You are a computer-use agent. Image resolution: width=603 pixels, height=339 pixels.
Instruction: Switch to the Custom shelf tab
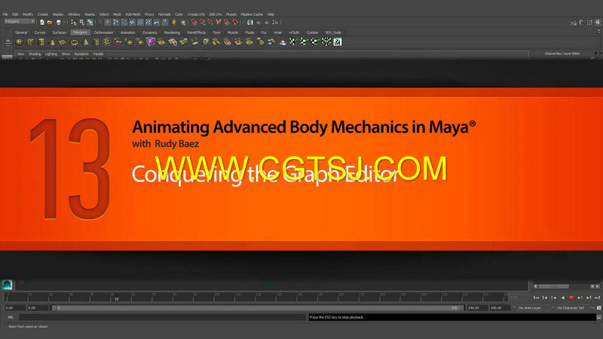click(312, 32)
